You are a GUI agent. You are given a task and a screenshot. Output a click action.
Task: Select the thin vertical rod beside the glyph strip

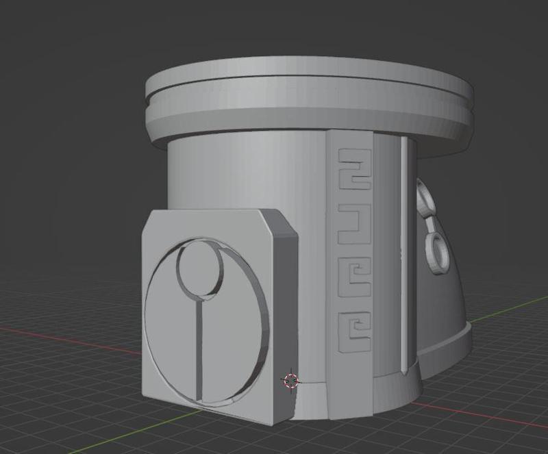click(x=404, y=255)
